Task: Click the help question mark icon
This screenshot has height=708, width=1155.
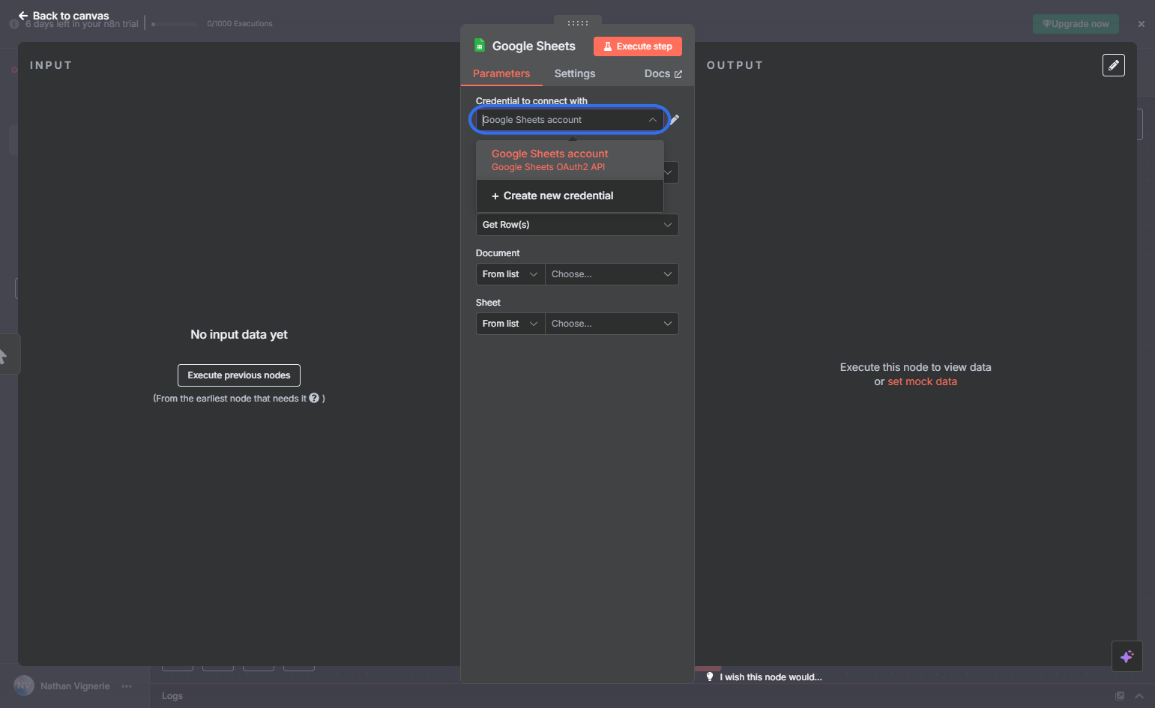Action: pyautogui.click(x=314, y=399)
